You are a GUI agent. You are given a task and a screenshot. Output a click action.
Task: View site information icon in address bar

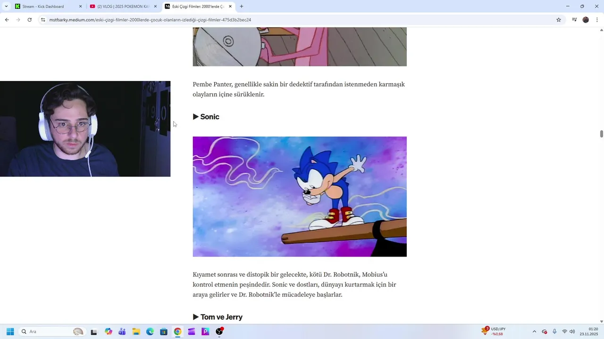click(43, 20)
